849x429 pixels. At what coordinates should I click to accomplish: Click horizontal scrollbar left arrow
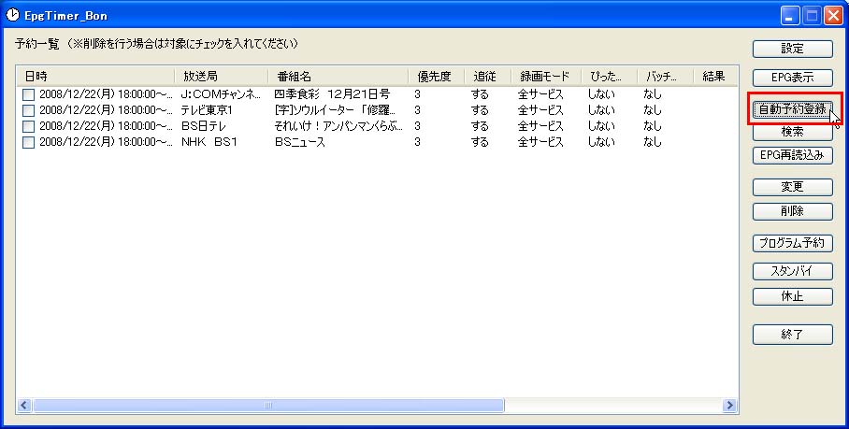pos(24,405)
